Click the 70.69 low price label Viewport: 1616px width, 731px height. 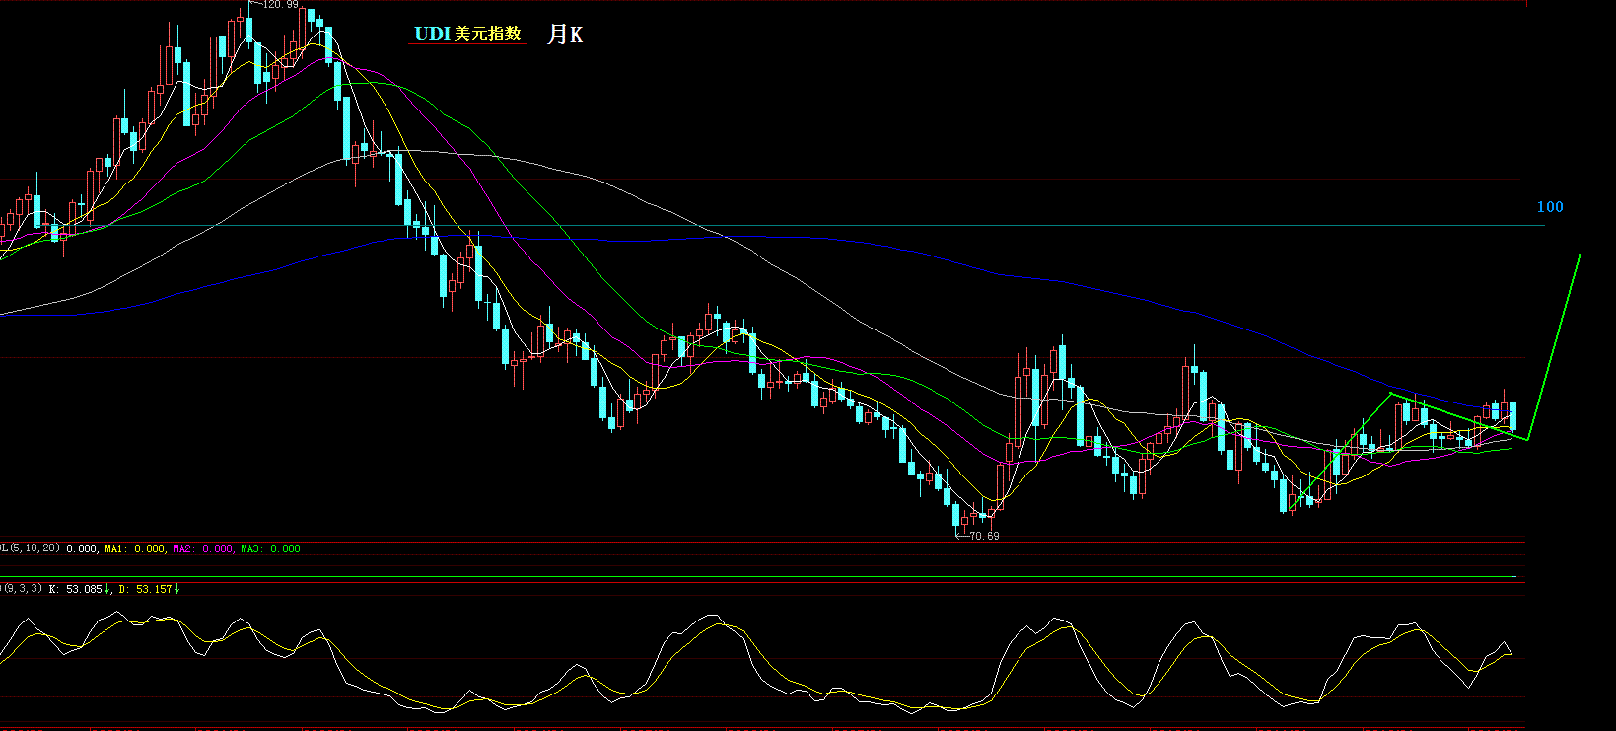coord(984,536)
